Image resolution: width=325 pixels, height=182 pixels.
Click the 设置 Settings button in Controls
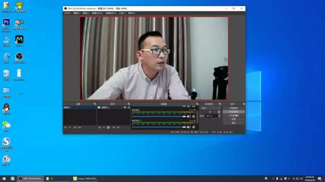[234, 119]
